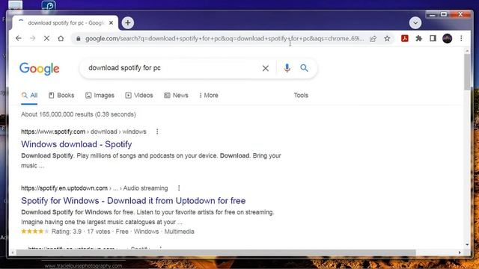Open a new tab
The height and width of the screenshot is (269, 479).
click(128, 23)
